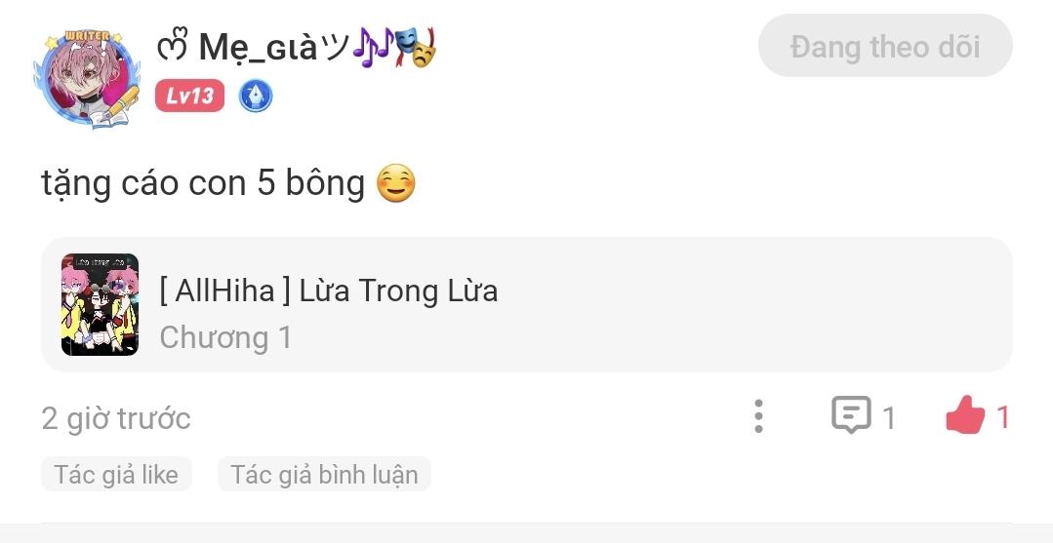Tap the username Mẹ_Già
The height and width of the screenshot is (543, 1053).
tap(259, 47)
